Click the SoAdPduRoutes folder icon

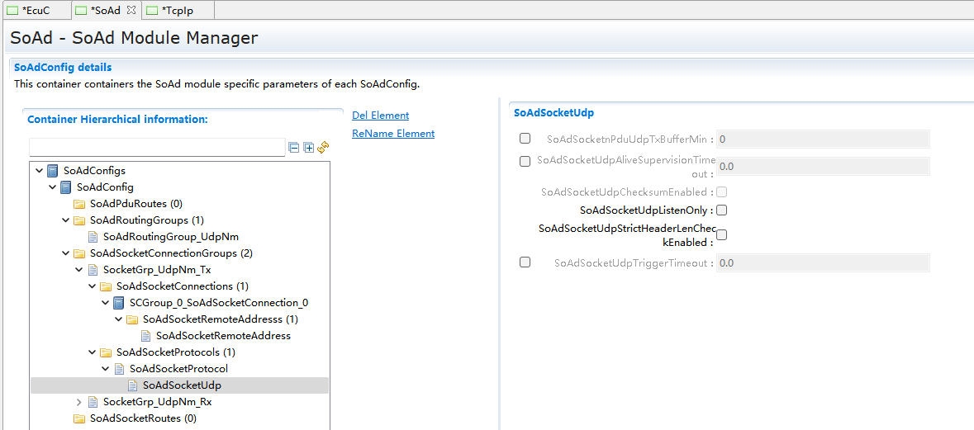79,204
